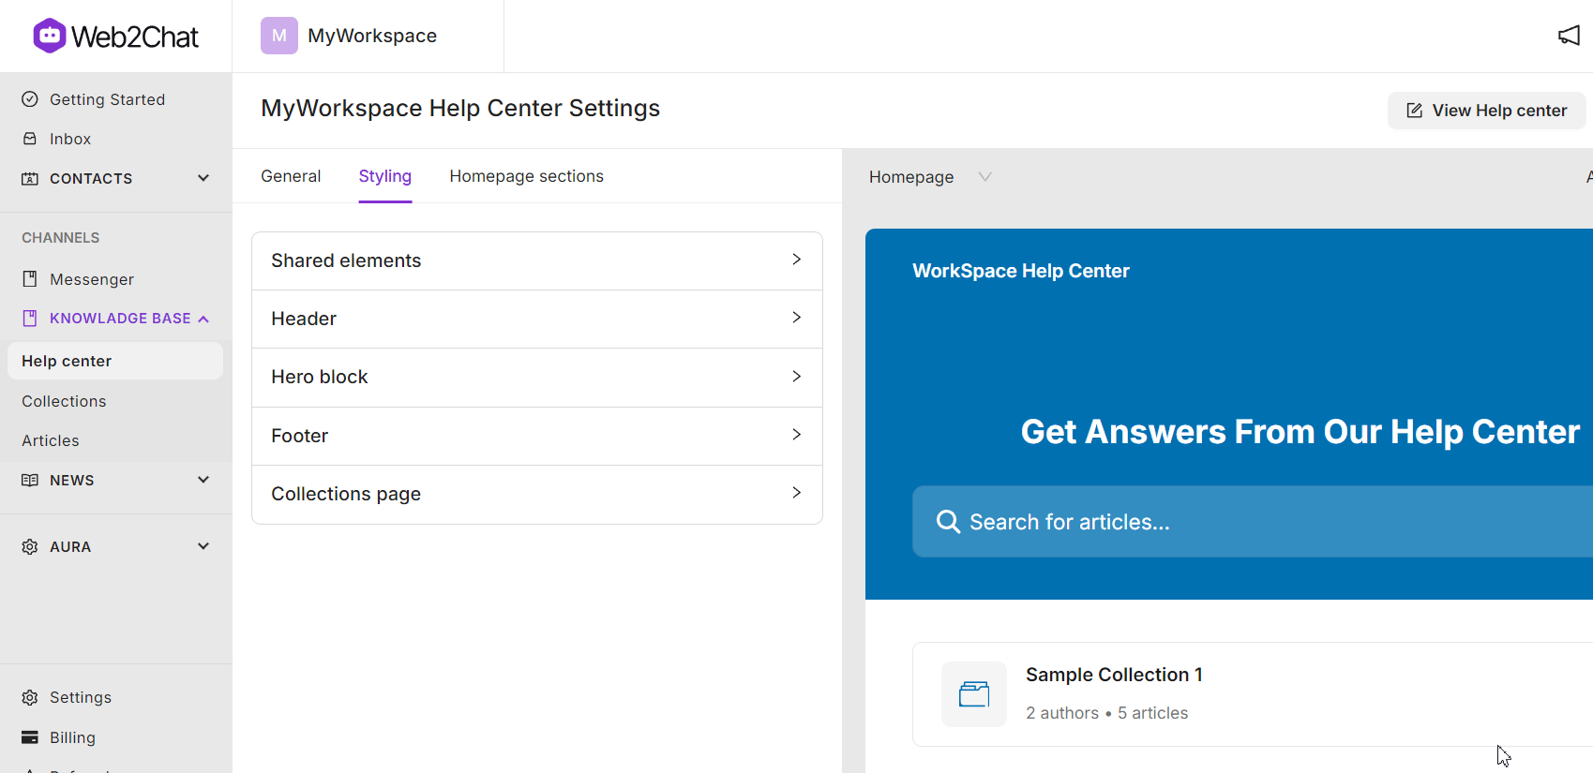The image size is (1593, 773).
Task: Click the search magnifier icon in preview
Action: [948, 522]
